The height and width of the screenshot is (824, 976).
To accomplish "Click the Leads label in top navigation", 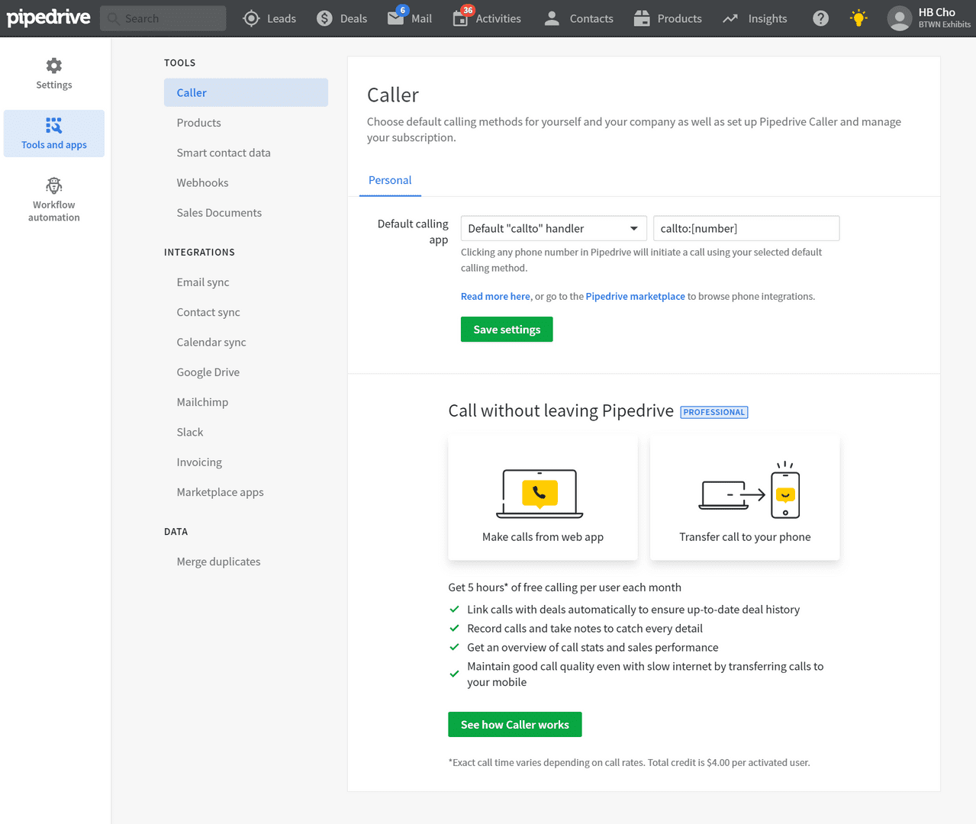I will click(x=282, y=18).
